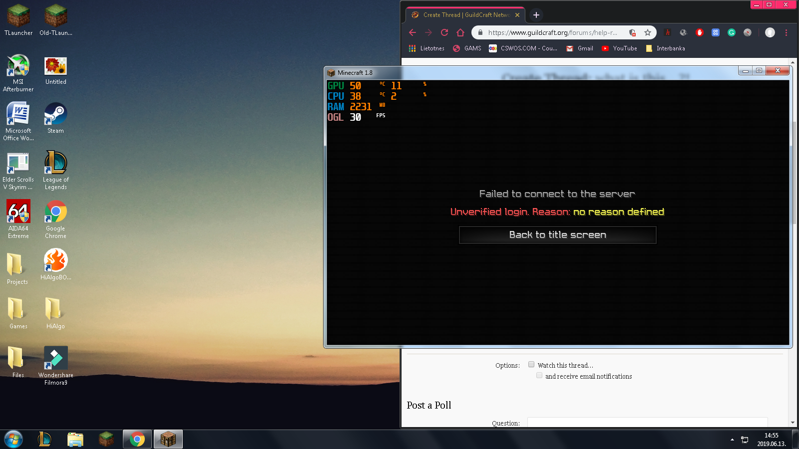Click the poll Question input field
Viewport: 799px width, 449px height.
647,422
